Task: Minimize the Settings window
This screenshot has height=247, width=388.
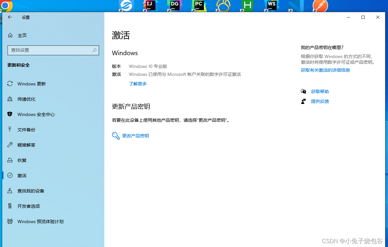Action: point(348,18)
